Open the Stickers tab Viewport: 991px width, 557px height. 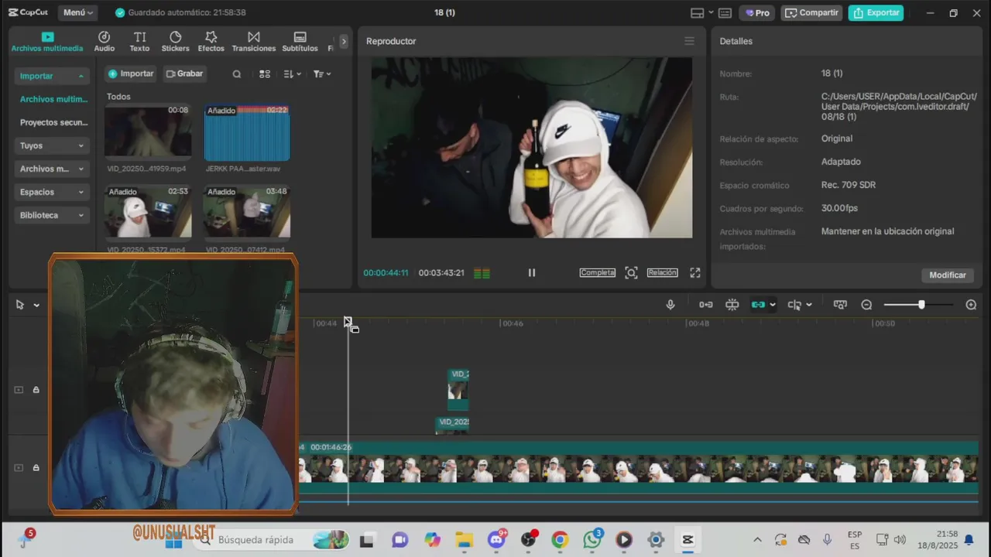click(175, 42)
